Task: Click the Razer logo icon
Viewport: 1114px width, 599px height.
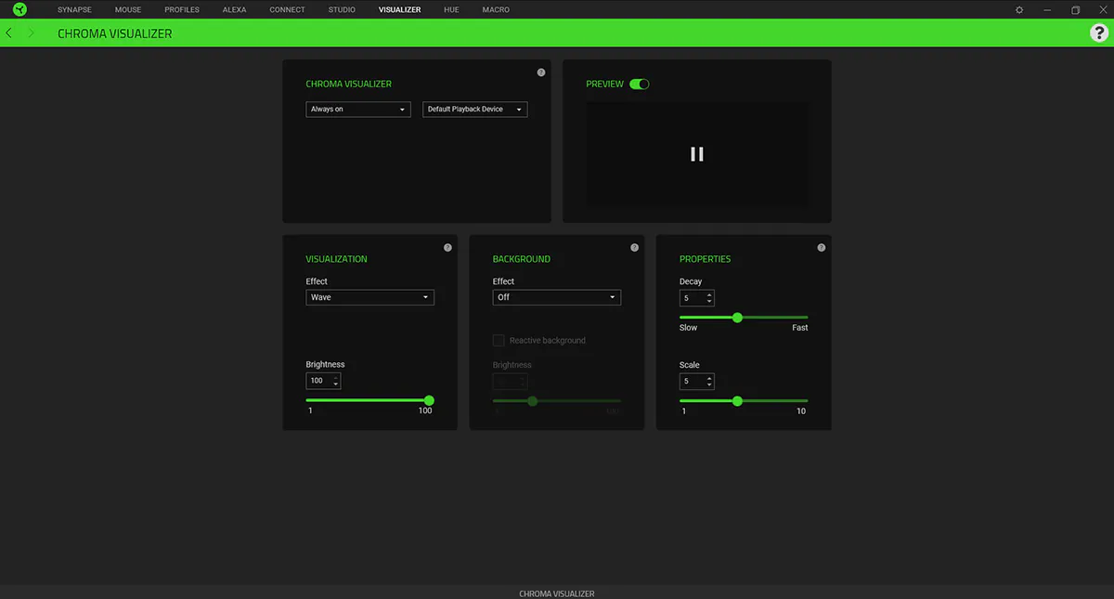Action: 19,9
